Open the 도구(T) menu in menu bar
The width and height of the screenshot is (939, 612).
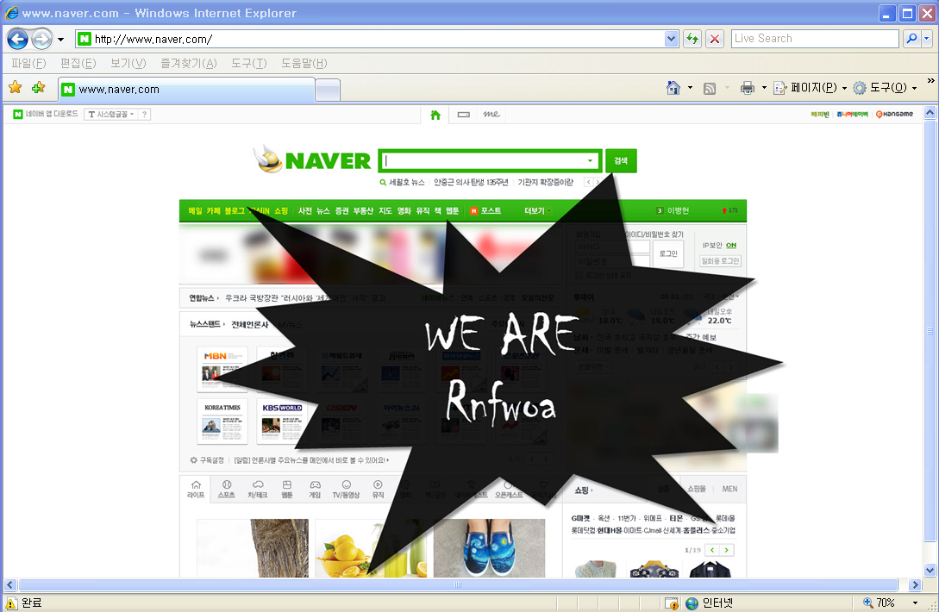click(249, 63)
